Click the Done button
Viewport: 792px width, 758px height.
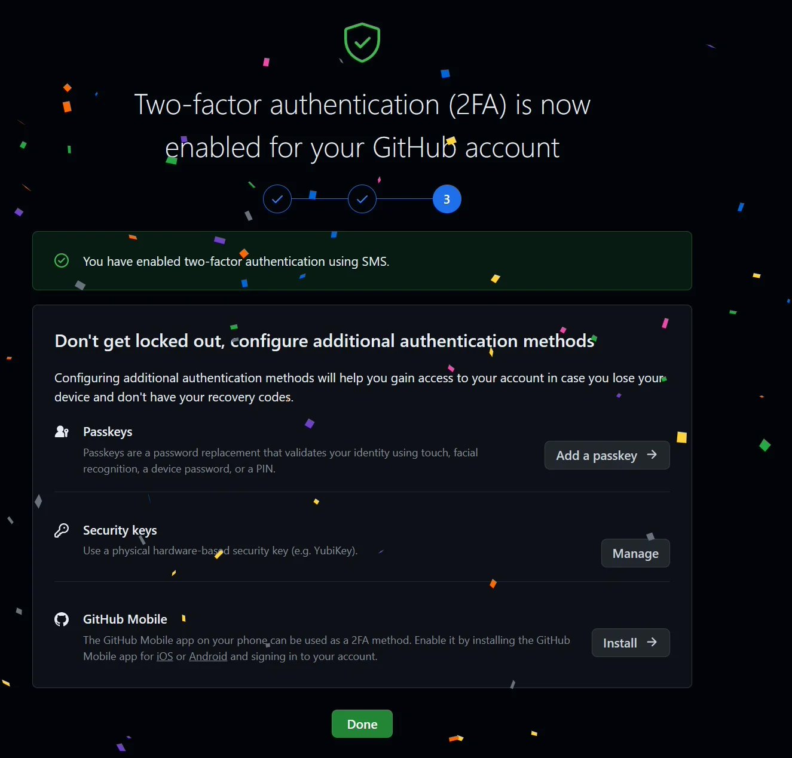(x=362, y=723)
